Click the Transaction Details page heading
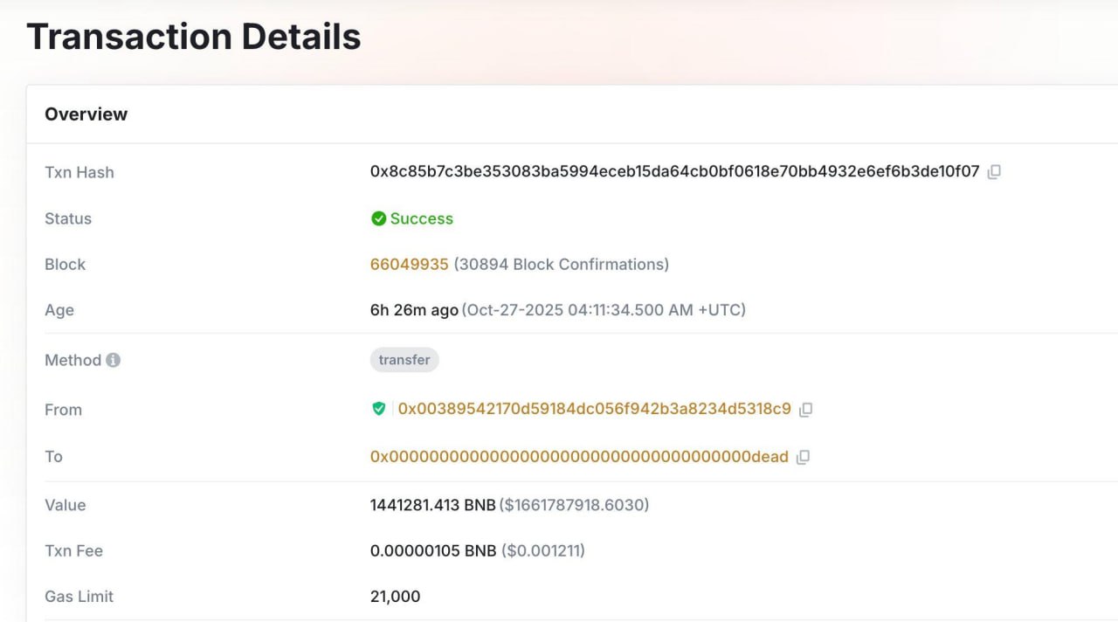Screen dimensions: 1118x622 (194, 38)
